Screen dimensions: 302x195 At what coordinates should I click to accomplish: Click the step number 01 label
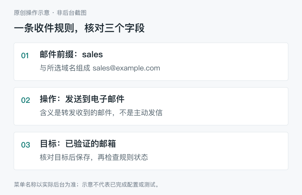click(25, 56)
